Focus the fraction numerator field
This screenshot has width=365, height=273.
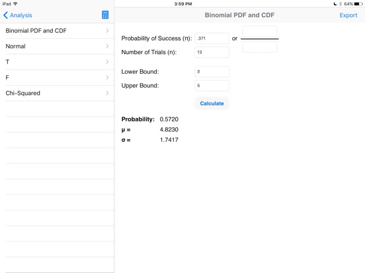(260, 32)
